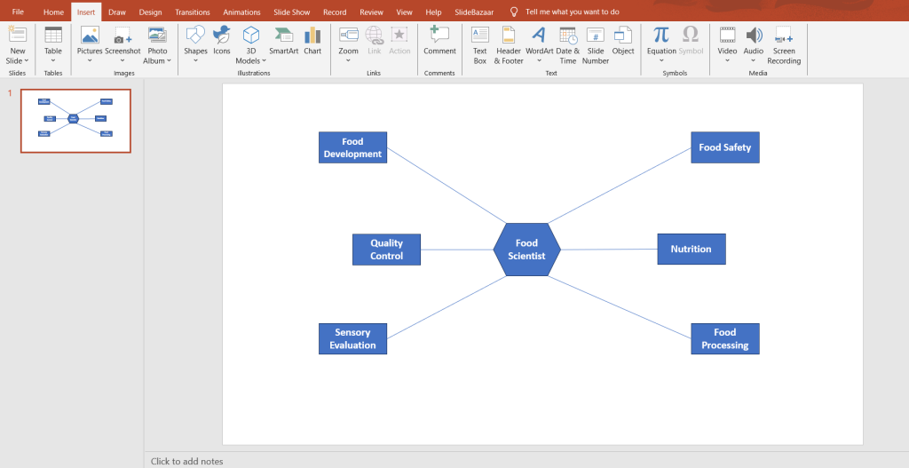Open the Animations tab
This screenshot has width=909, height=468.
pyautogui.click(x=242, y=12)
